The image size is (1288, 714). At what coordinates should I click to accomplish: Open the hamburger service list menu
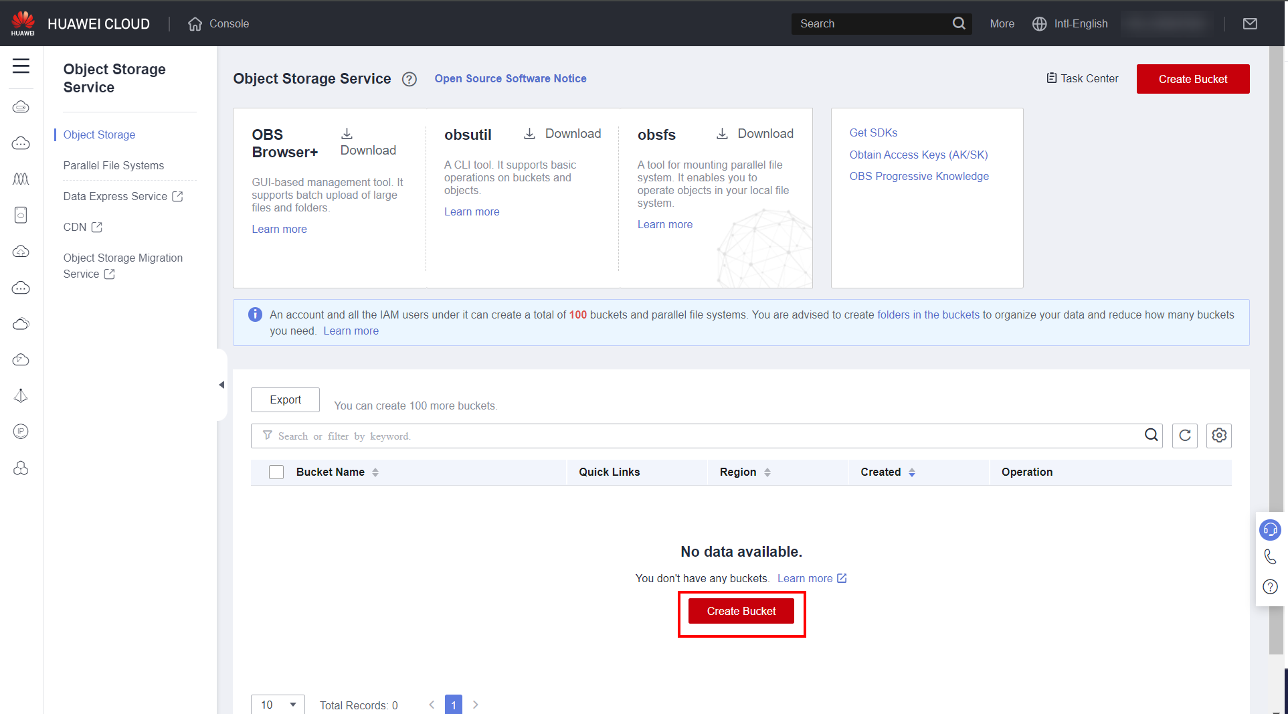coord(21,66)
